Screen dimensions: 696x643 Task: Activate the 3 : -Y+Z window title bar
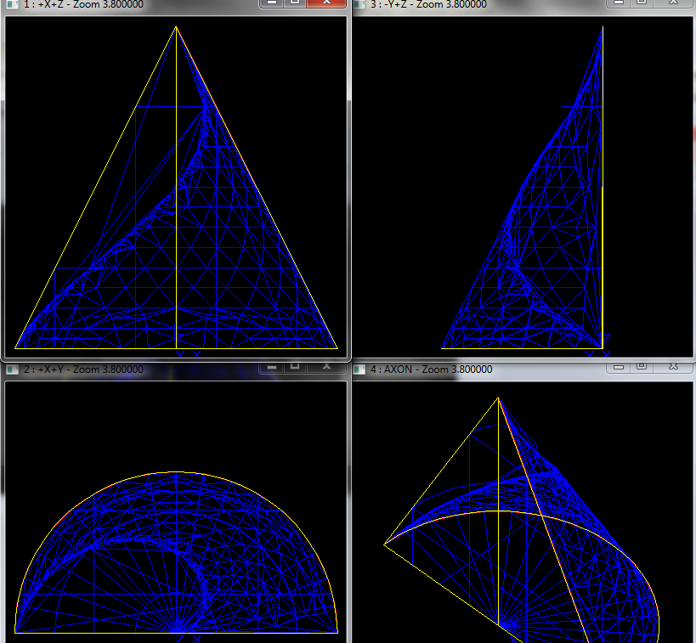(510, 4)
